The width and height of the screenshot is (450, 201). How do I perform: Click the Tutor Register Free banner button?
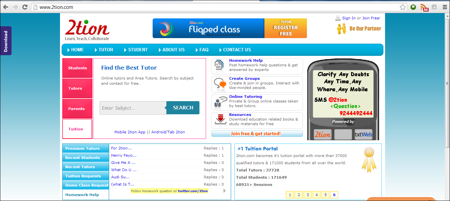click(286, 28)
